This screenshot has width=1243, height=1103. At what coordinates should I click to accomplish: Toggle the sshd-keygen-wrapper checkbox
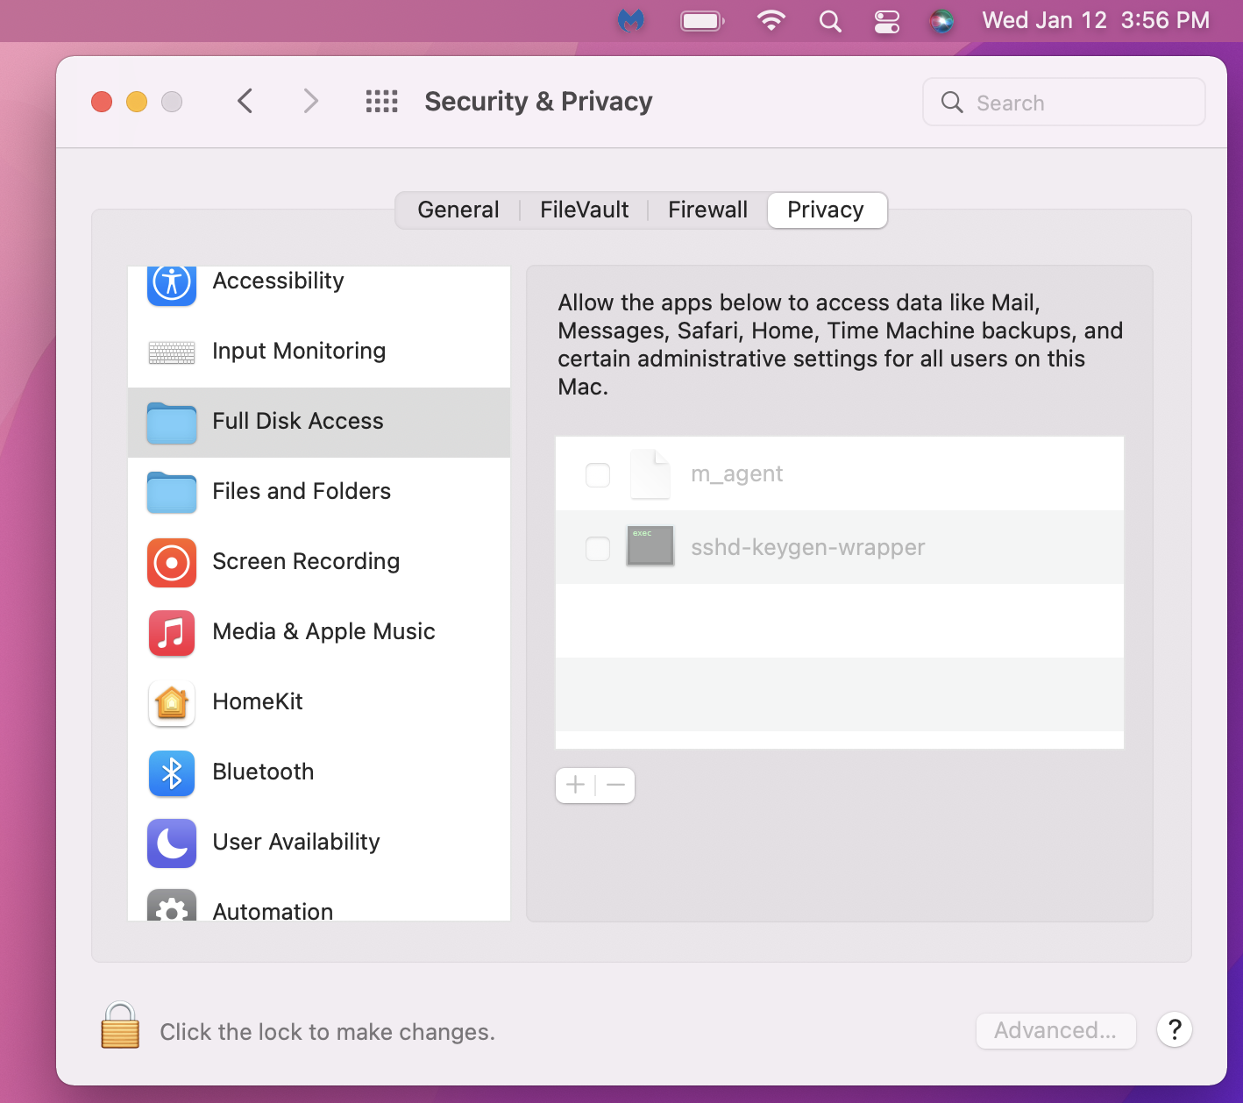click(598, 549)
